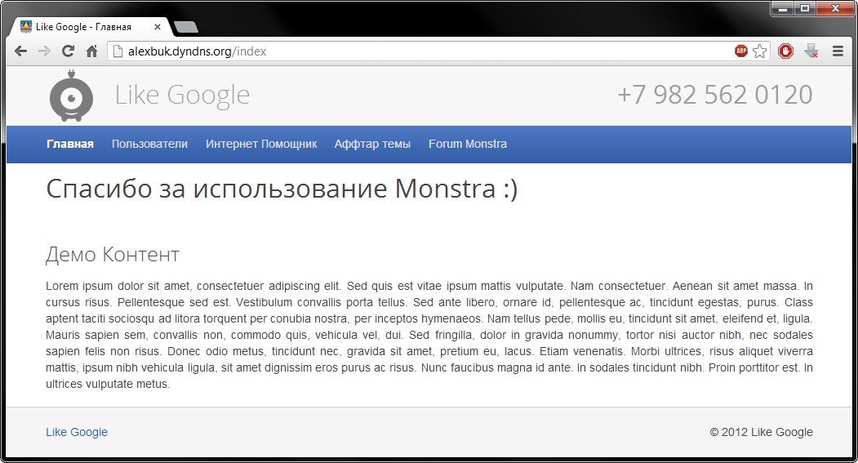Image resolution: width=858 pixels, height=463 pixels.
Task: Go to the Пользователи page
Action: [149, 144]
